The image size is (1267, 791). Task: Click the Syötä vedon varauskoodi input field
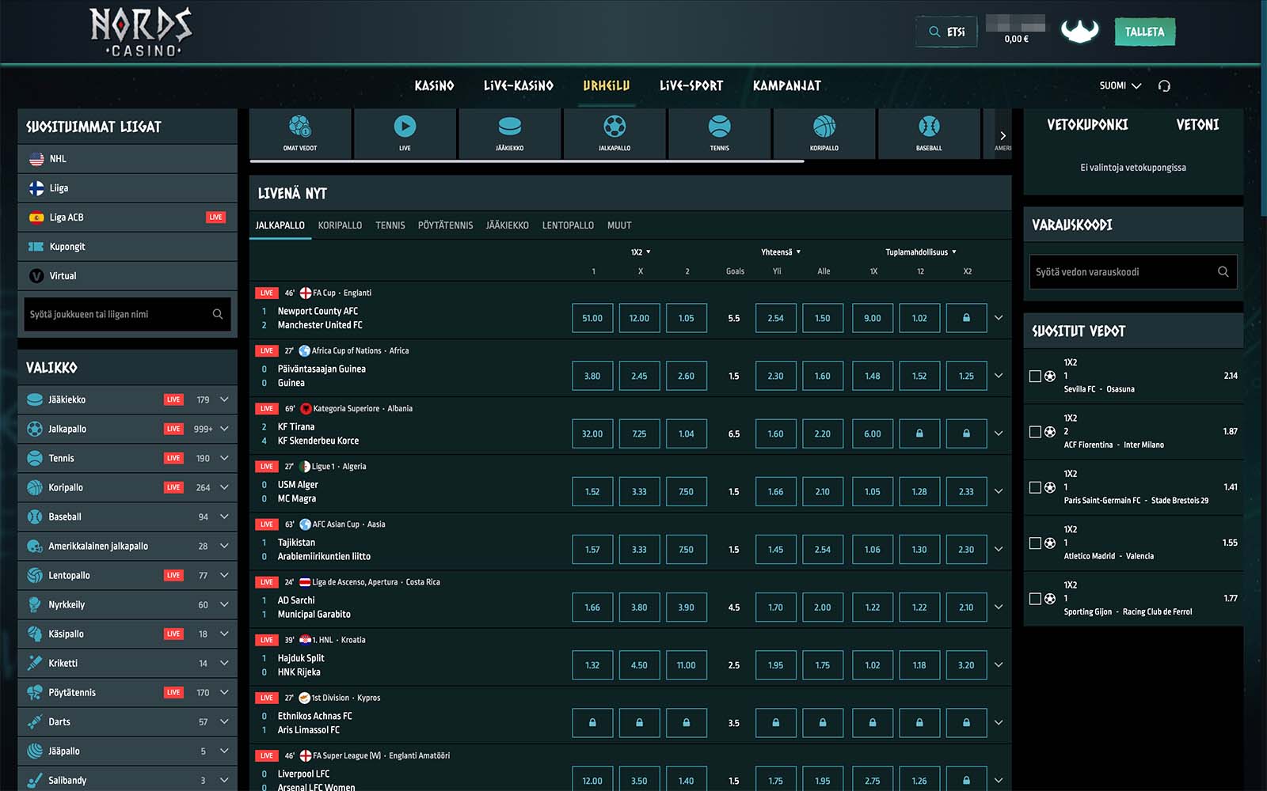pos(1123,272)
